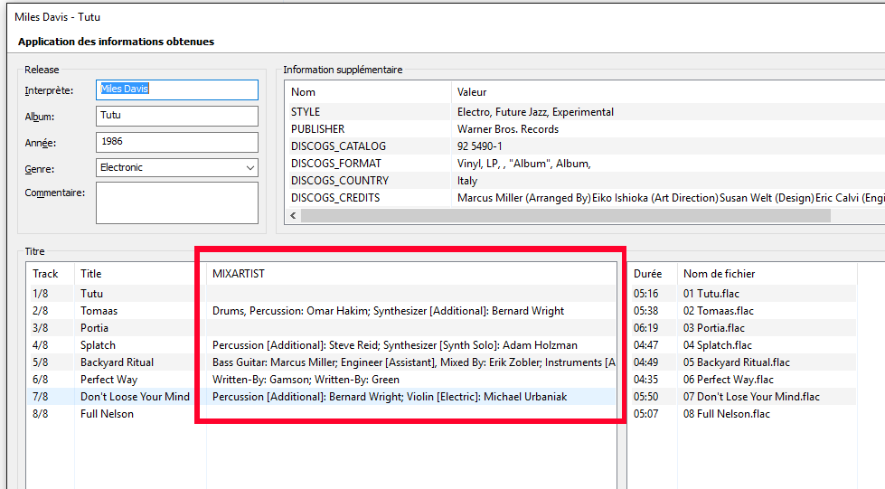885x489 pixels.
Task: Click track number 5/8
Action: pos(40,362)
